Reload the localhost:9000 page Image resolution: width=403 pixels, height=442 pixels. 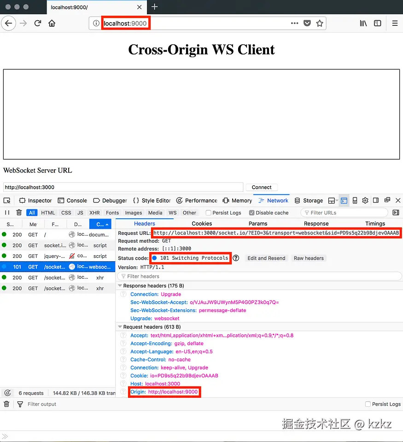pos(38,23)
